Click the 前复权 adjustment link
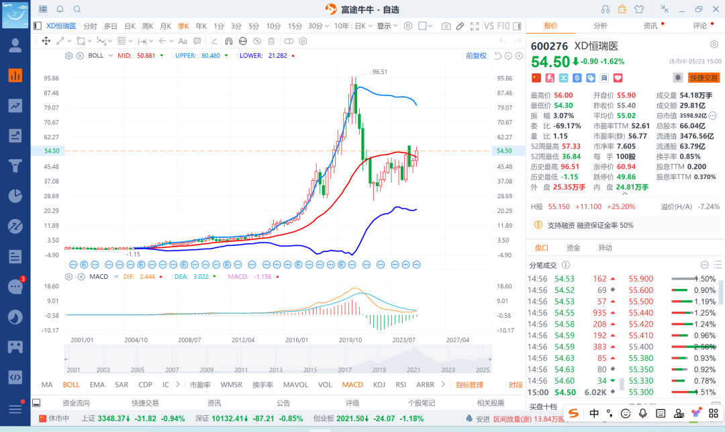The image size is (725, 432). click(476, 56)
